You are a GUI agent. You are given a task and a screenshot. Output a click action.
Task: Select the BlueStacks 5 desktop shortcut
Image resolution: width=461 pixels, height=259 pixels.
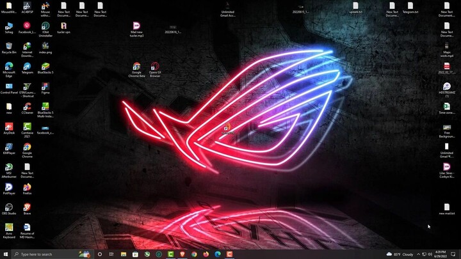(x=45, y=68)
